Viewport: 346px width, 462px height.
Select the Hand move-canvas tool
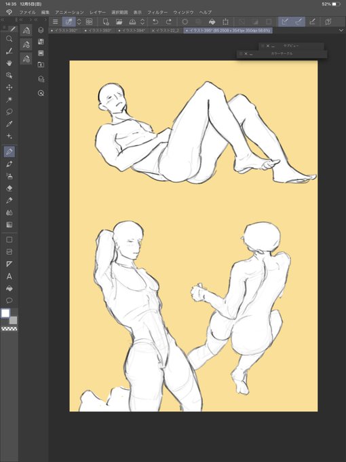click(9, 63)
